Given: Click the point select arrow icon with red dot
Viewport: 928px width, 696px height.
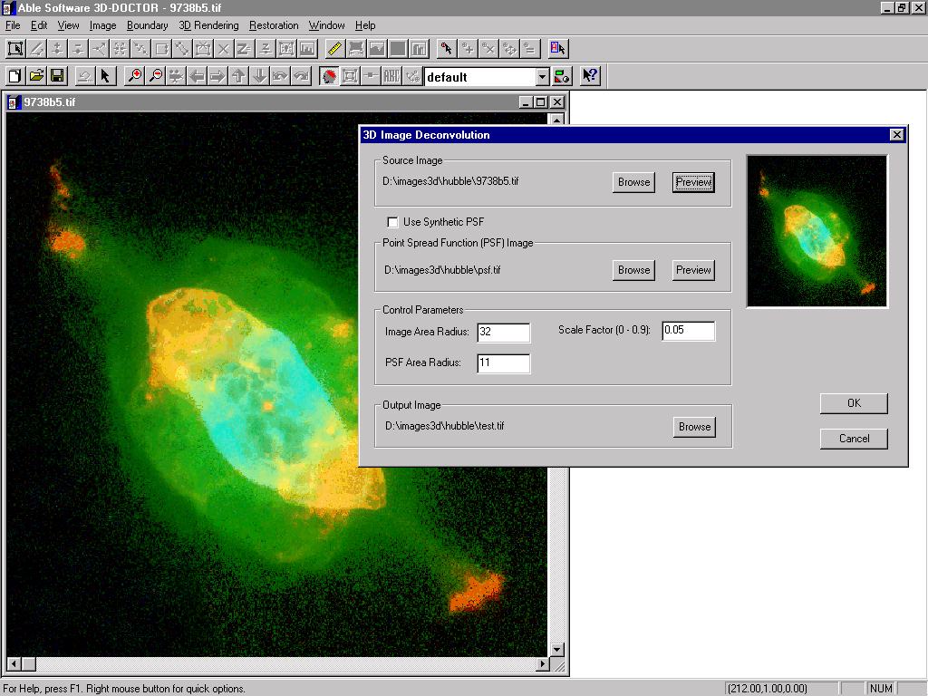Looking at the screenshot, I should click(x=447, y=49).
